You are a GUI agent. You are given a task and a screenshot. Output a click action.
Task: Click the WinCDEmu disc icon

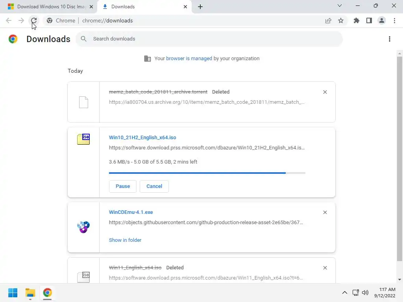pyautogui.click(x=83, y=227)
